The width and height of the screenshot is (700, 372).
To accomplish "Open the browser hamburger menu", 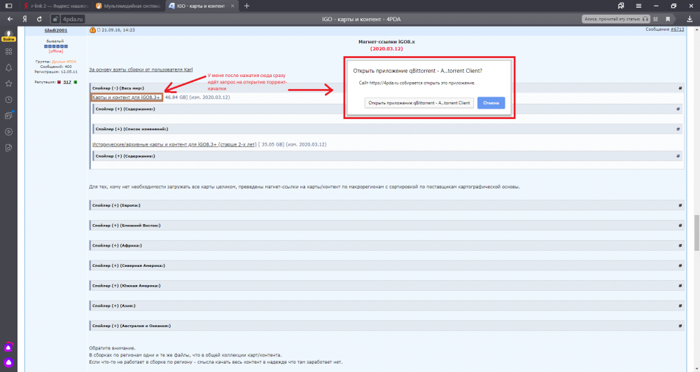I will 638,6.
